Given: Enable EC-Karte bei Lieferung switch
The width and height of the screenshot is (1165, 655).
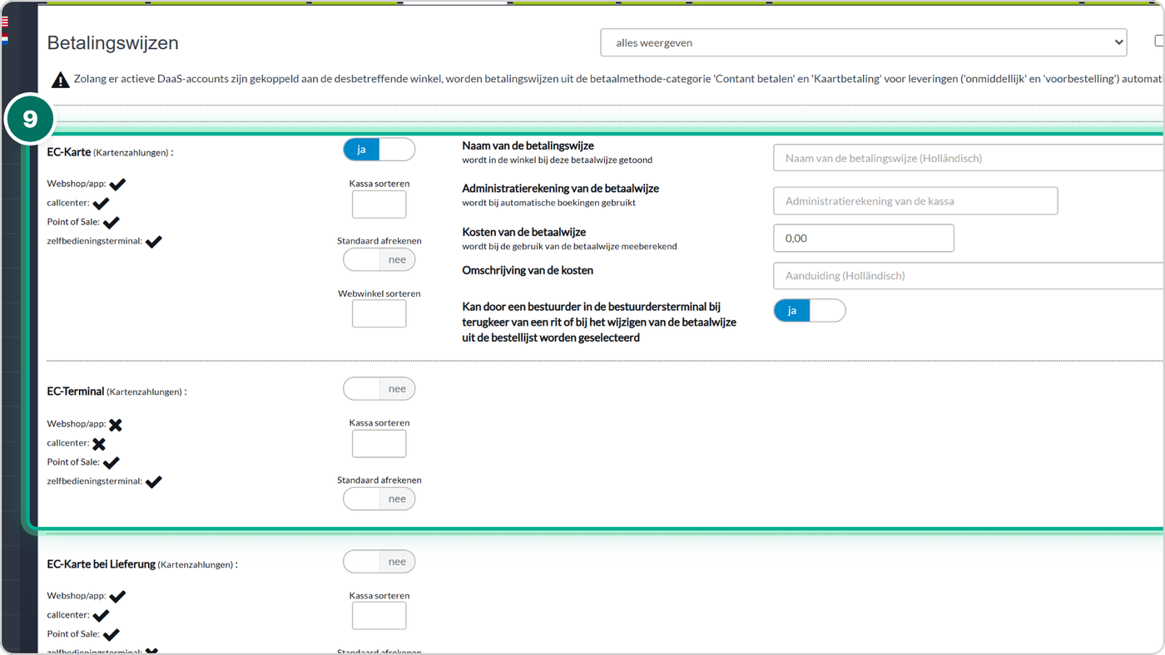Looking at the screenshot, I should (x=379, y=561).
